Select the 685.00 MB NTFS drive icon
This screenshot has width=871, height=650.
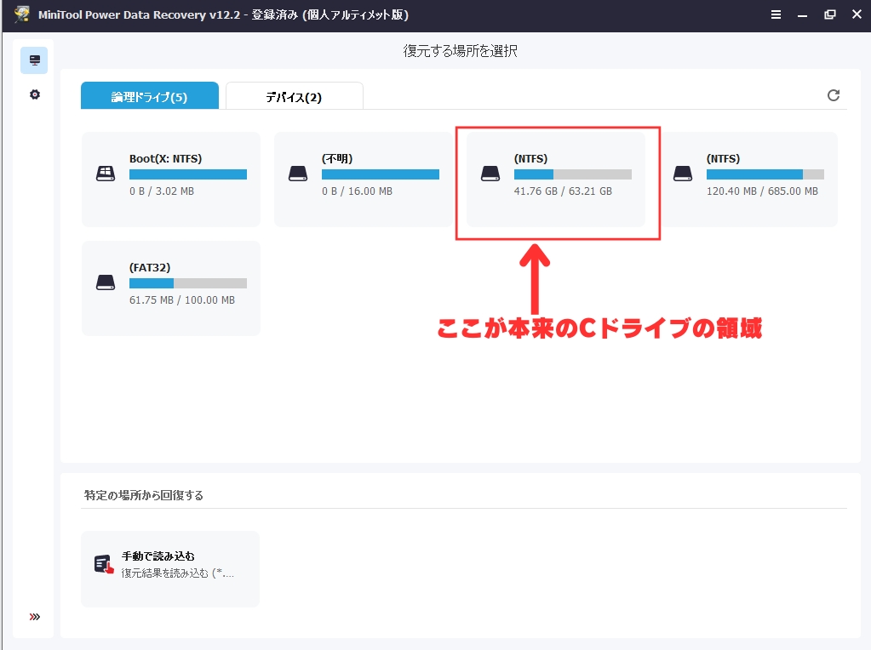tap(683, 174)
